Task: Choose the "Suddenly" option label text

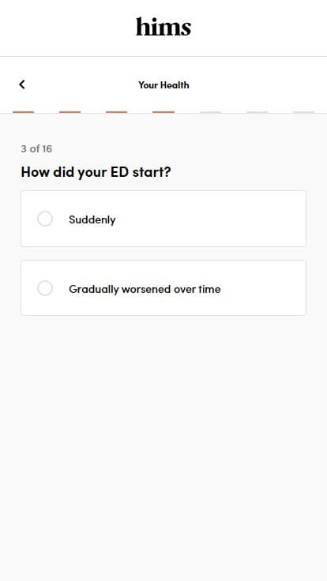Action: 92,219
